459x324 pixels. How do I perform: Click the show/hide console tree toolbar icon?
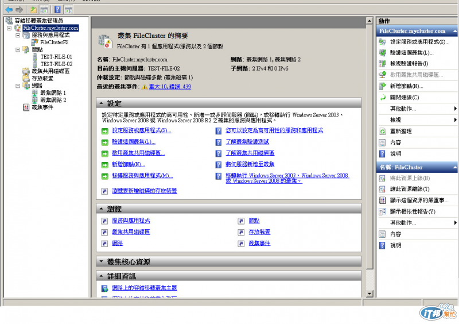(x=44, y=10)
